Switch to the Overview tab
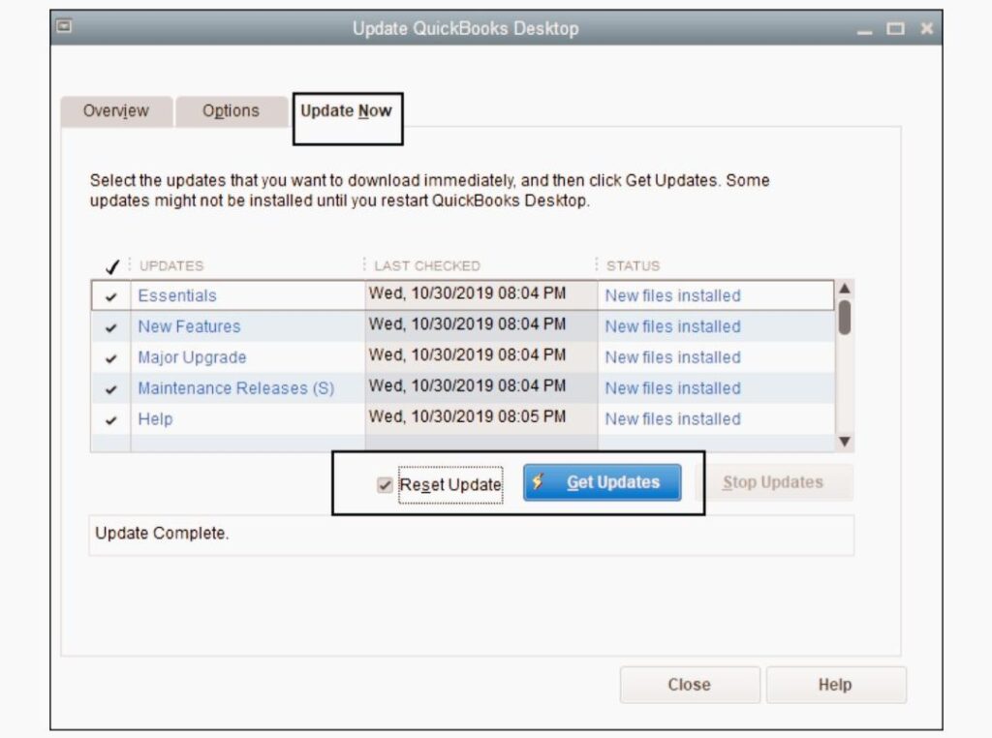 point(116,110)
